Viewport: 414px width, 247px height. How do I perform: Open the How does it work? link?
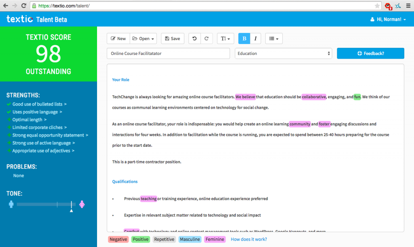click(x=249, y=239)
